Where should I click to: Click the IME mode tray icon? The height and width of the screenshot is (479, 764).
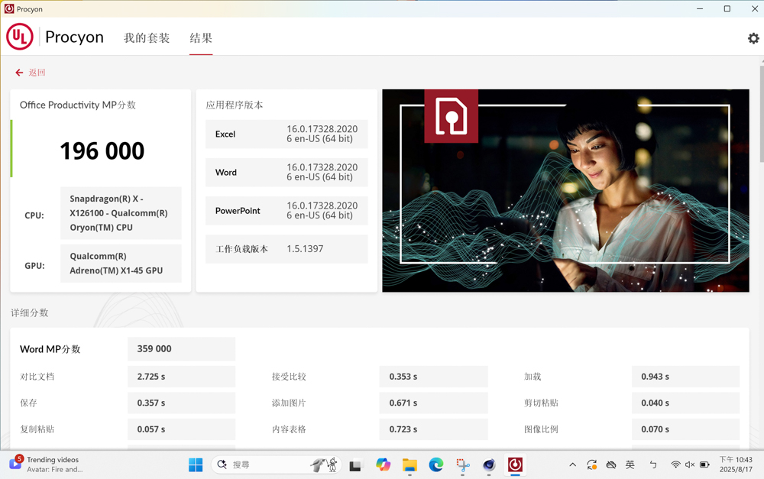point(653,465)
